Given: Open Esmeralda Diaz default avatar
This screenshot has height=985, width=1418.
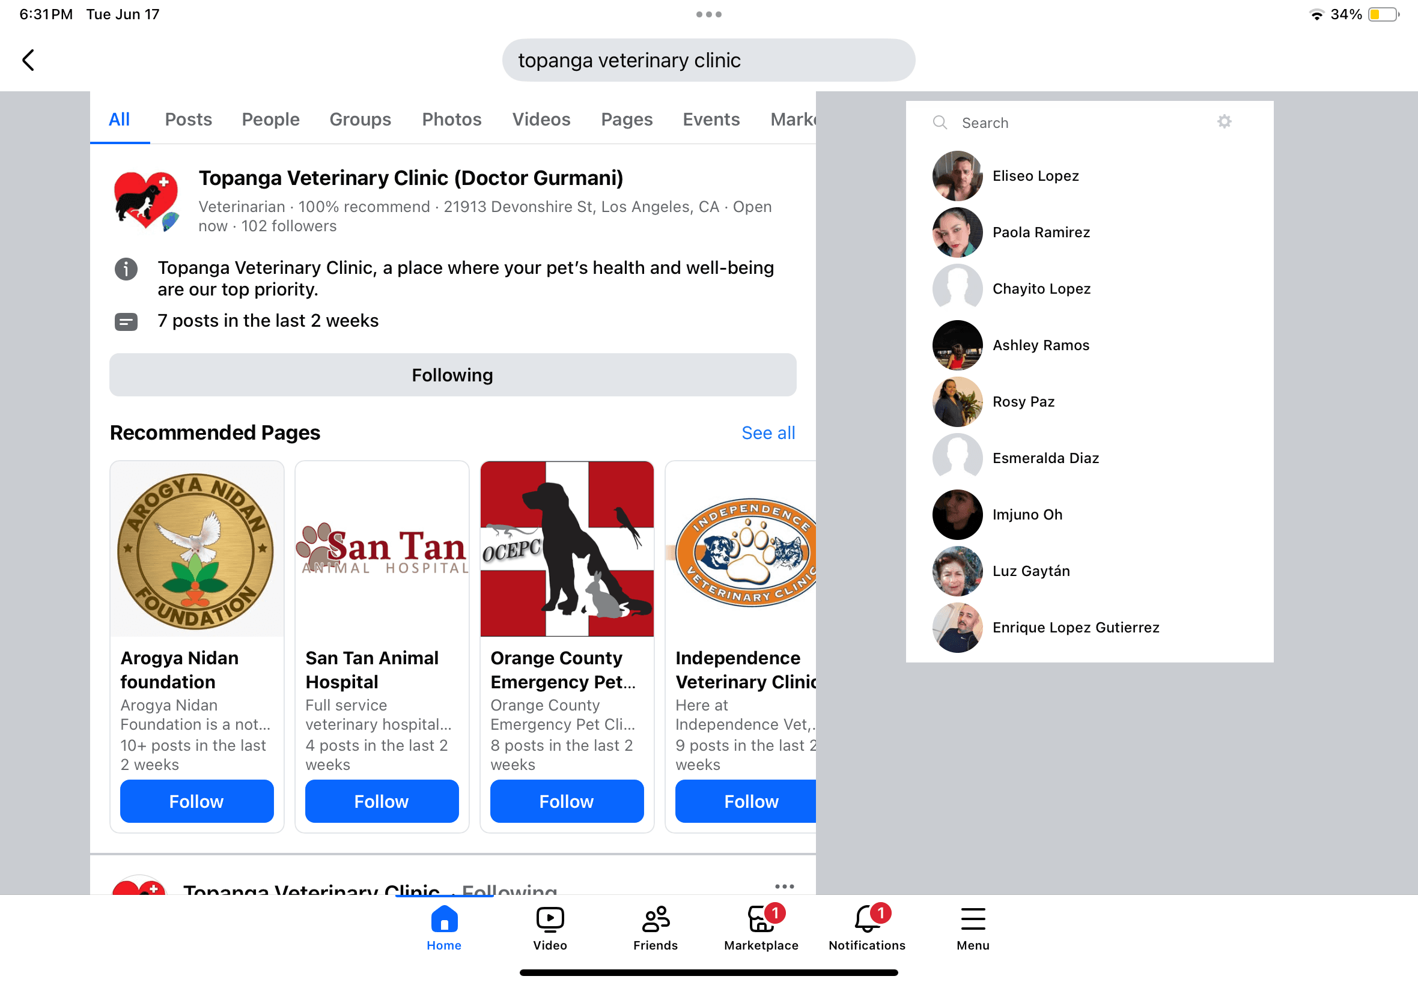Looking at the screenshot, I should (x=957, y=458).
